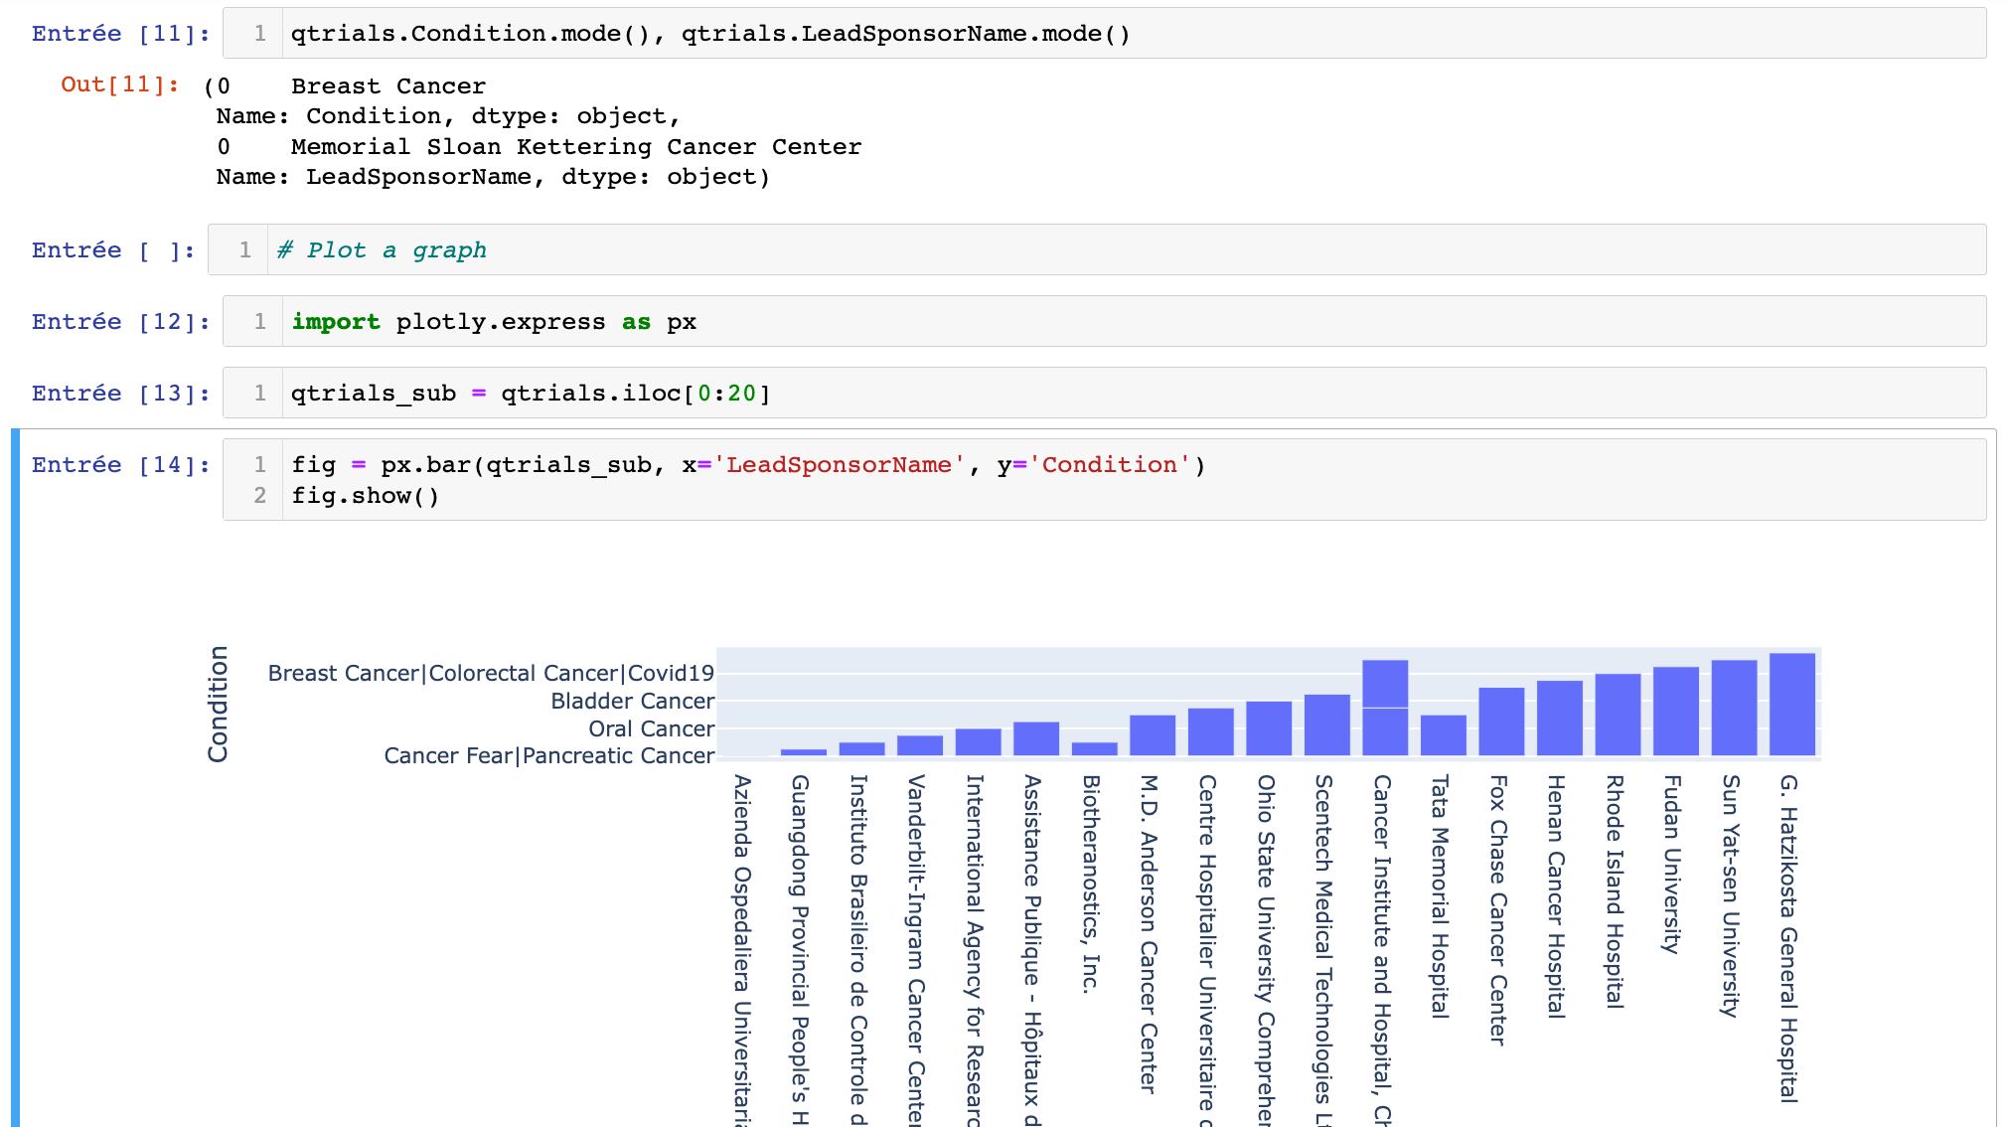Click the Guangdong Provincial People's Hospital bar
The height and width of the screenshot is (1127, 2009).
point(804,752)
